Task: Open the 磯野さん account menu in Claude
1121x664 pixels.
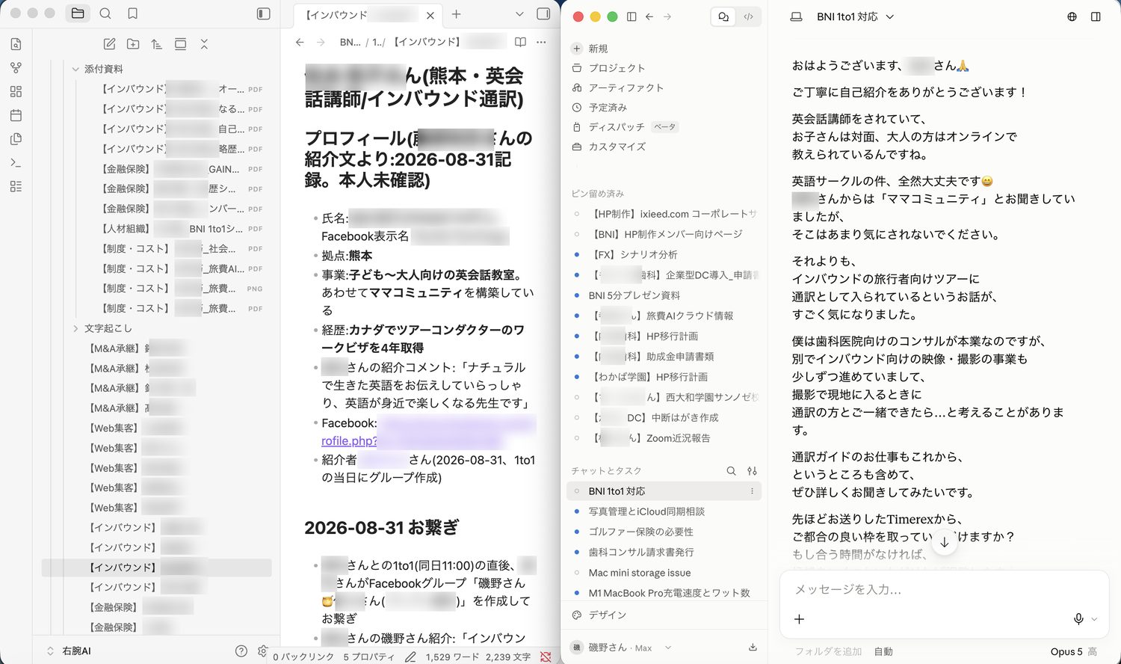Action: click(x=621, y=648)
